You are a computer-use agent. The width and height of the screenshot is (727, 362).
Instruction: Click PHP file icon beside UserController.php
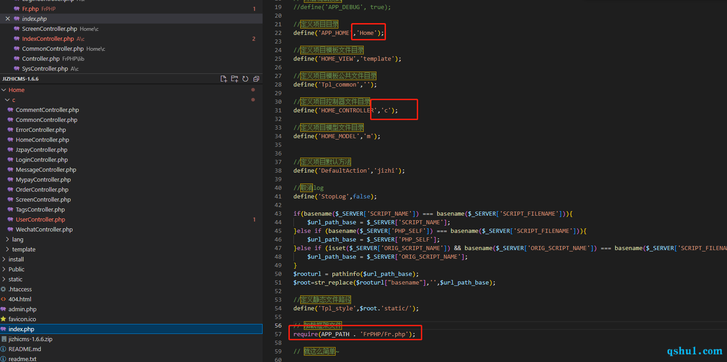coord(10,219)
